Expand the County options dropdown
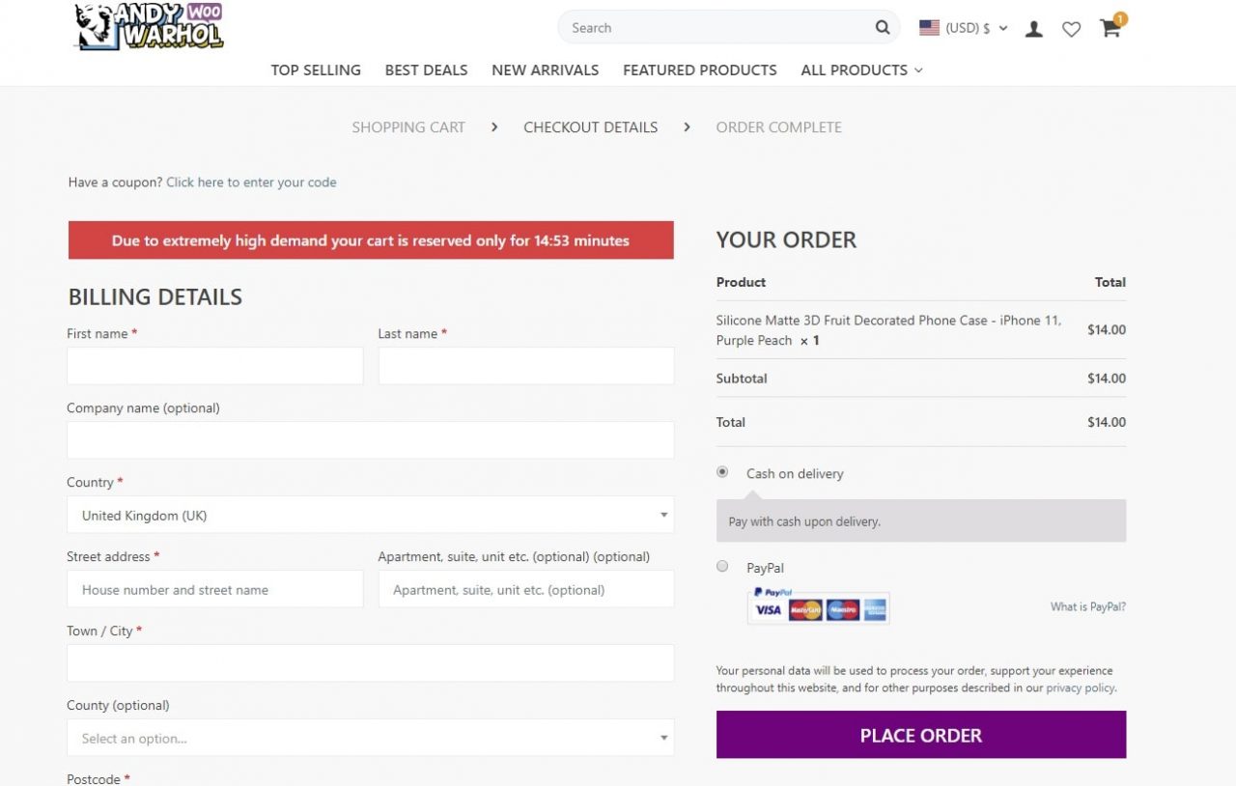 (370, 737)
